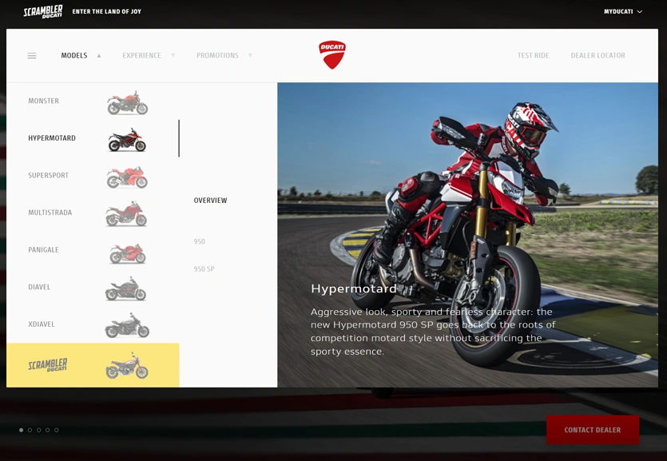Choose XDiavel in the model list

point(42,324)
